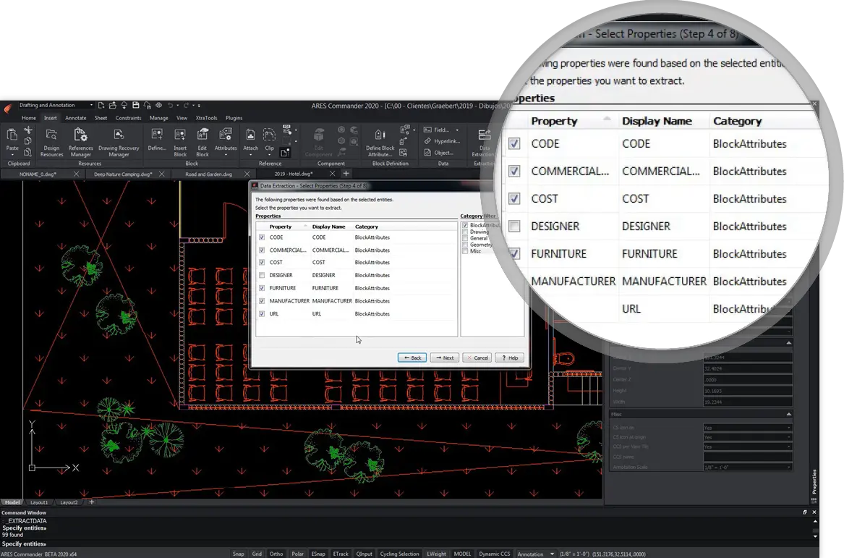Uncheck the COST property checkbox

(262, 263)
